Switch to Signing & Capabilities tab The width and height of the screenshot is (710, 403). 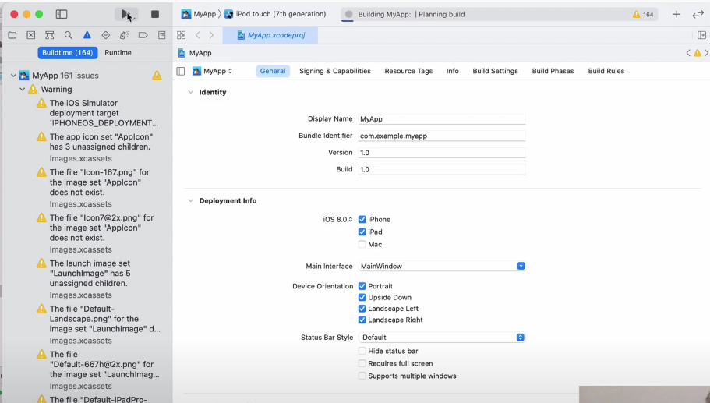(x=334, y=71)
